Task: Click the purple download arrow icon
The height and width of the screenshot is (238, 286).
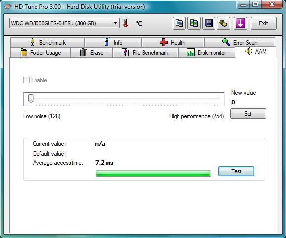Action: coord(240,23)
